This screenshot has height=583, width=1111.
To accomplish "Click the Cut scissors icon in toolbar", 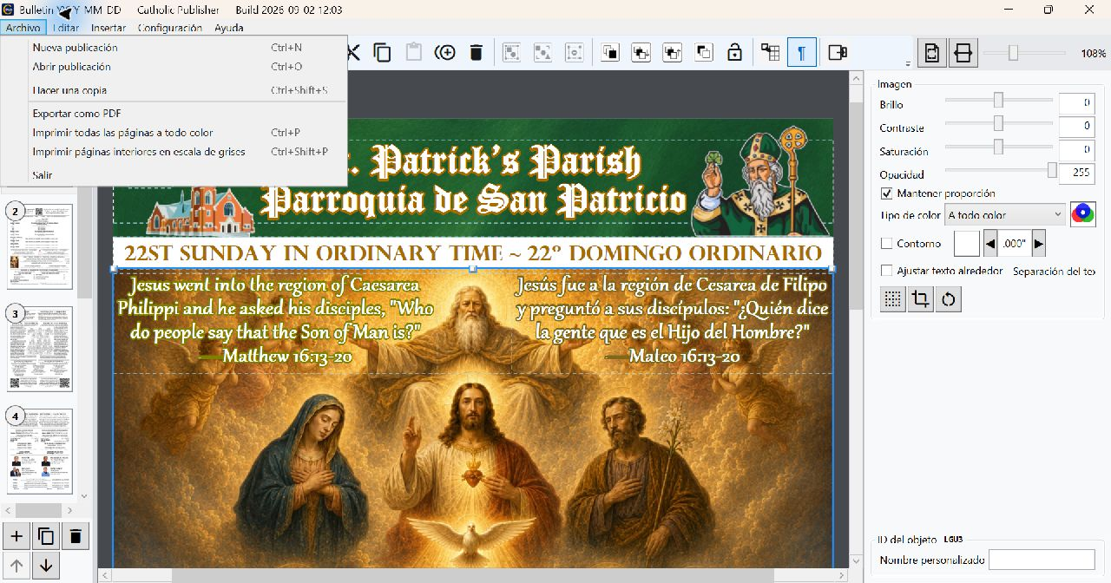I will [x=353, y=53].
